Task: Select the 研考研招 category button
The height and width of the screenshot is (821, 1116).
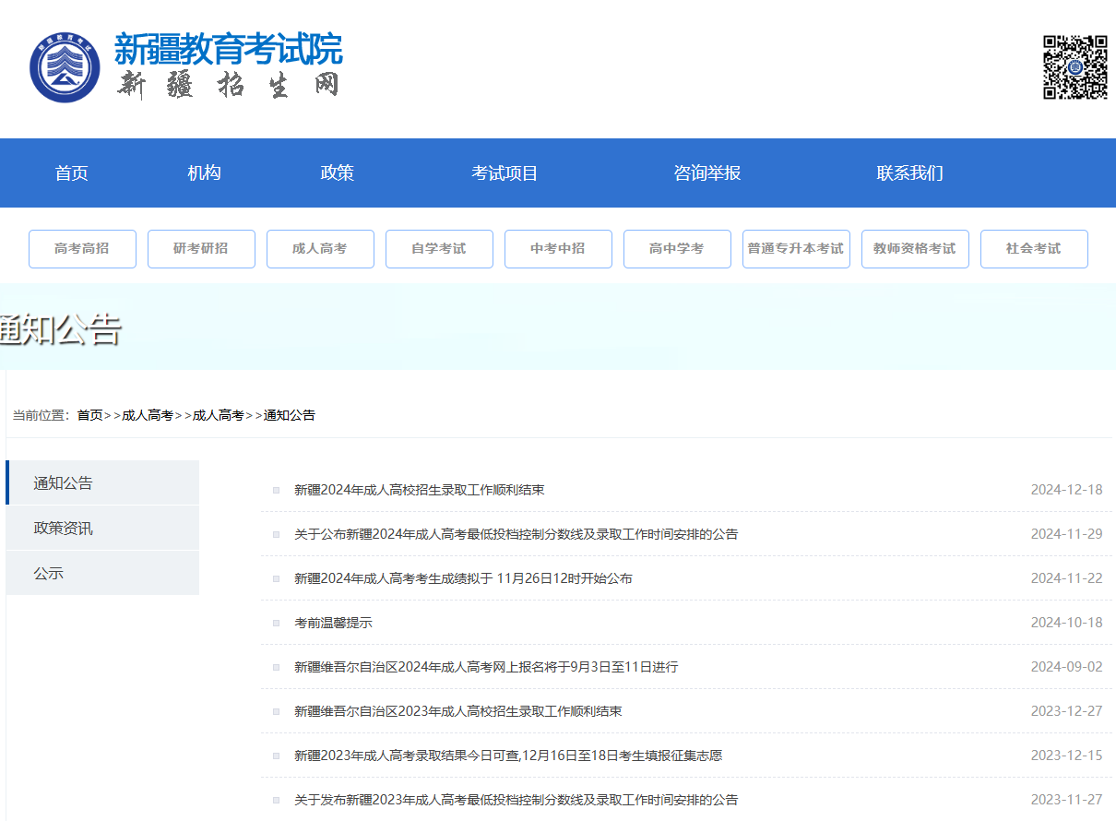Action: 201,249
